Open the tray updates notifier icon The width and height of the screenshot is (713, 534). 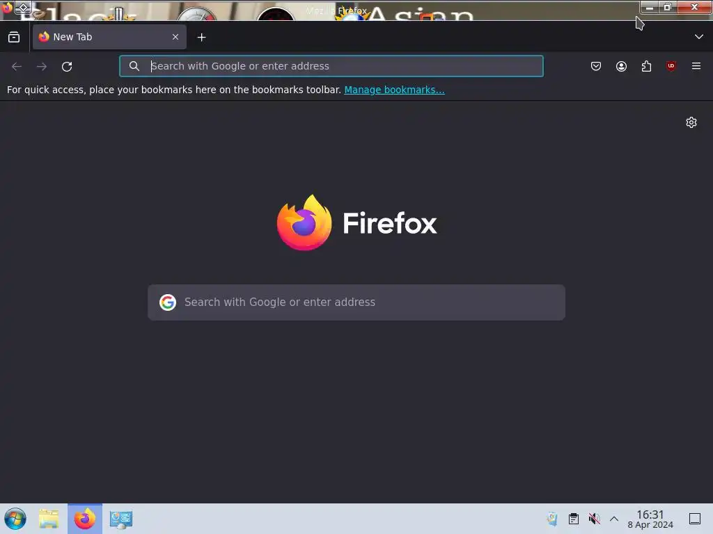[x=552, y=519]
